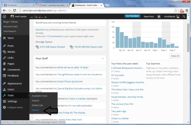Open Special Big Boss Episode link

(80, 89)
